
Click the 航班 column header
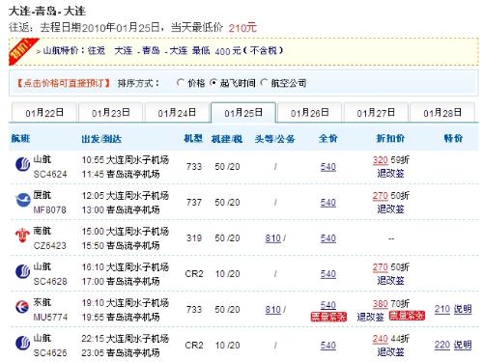pos(20,139)
